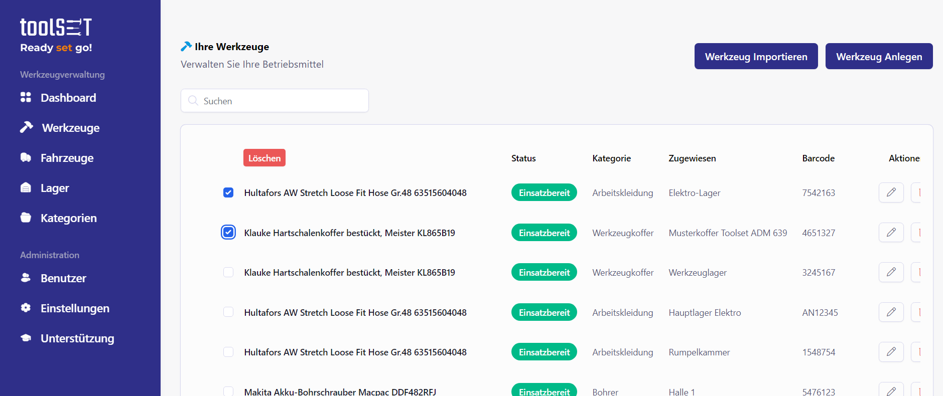Click barcode value 3245167
Screen dimensions: 943x396
[x=819, y=273]
